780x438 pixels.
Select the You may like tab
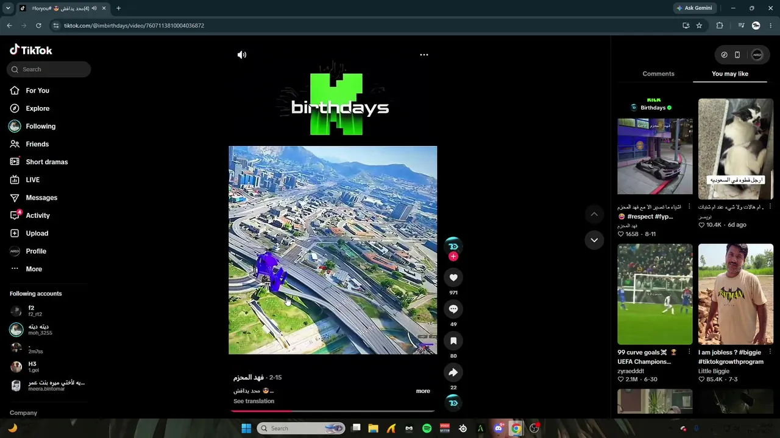[730, 74]
